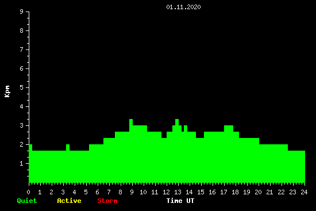
Task: Click the Quiet legend label
Action: (27, 201)
